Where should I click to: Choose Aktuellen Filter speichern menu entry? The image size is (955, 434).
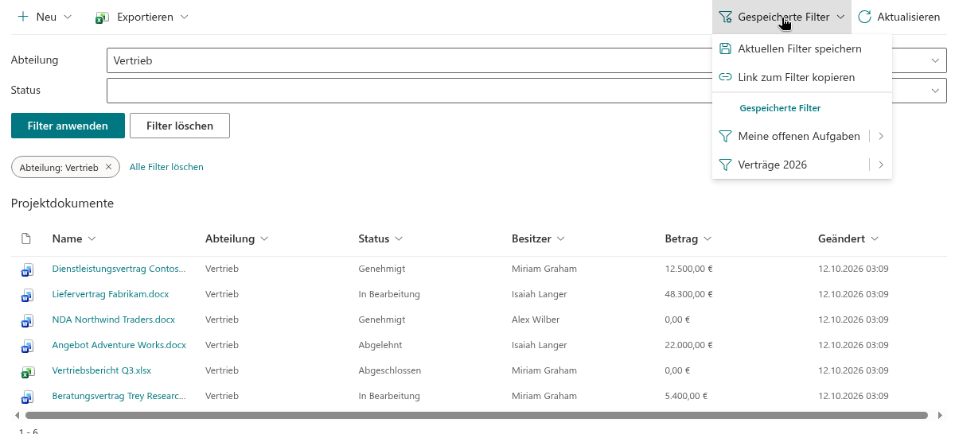802,48
